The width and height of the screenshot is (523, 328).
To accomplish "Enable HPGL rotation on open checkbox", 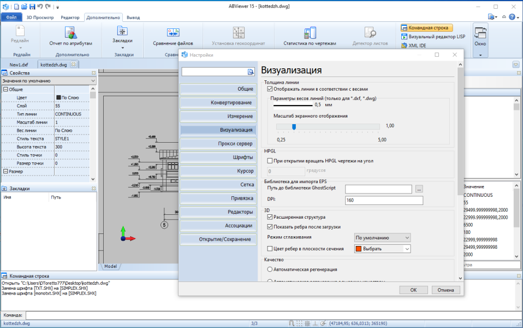I will pos(270,161).
